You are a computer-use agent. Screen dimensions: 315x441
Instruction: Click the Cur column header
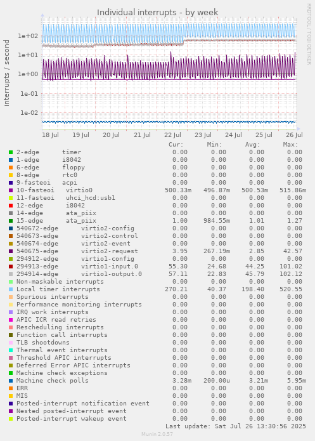(x=176, y=145)
